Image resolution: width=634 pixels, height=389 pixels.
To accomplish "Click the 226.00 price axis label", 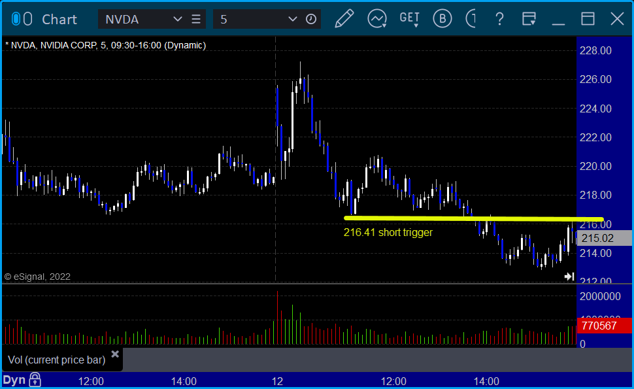I will click(x=595, y=79).
